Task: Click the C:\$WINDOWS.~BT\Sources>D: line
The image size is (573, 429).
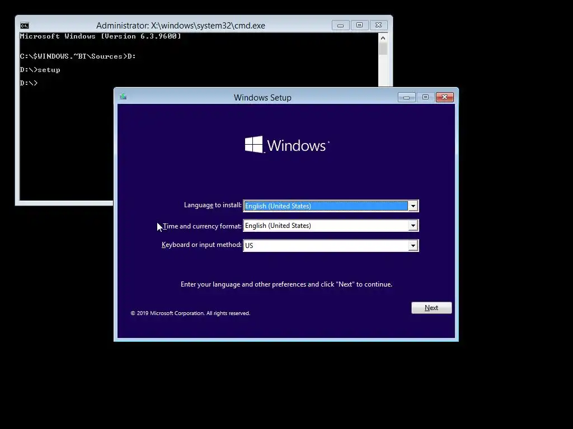Action: 78,56
